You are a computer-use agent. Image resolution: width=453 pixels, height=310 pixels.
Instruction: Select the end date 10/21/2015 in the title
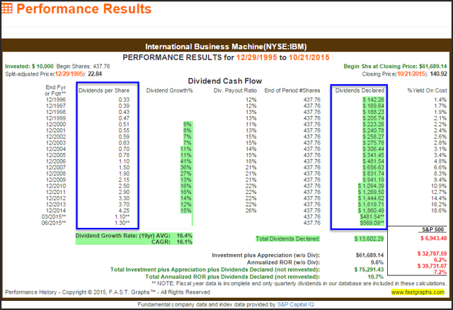pyautogui.click(x=309, y=57)
